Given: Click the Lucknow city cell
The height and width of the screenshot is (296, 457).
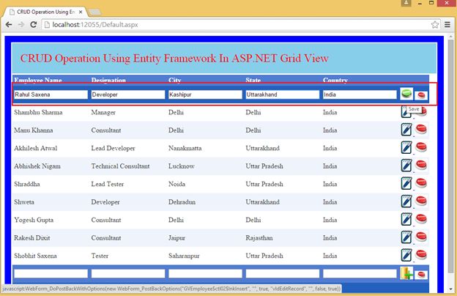Looking at the screenshot, I should [182, 166].
